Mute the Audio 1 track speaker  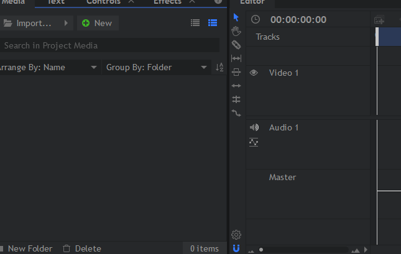254,127
